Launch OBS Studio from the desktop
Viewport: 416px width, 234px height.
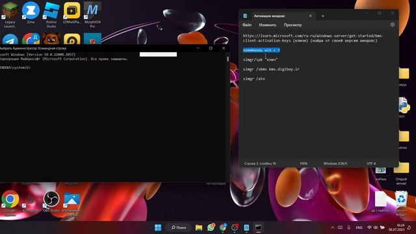point(51,201)
